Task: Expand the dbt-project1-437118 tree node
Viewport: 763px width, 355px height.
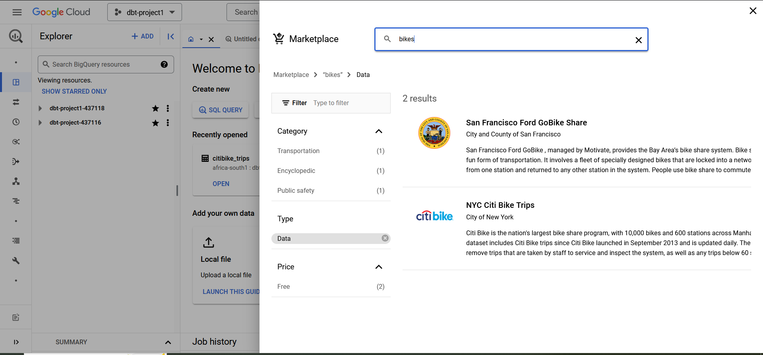Action: pos(40,108)
